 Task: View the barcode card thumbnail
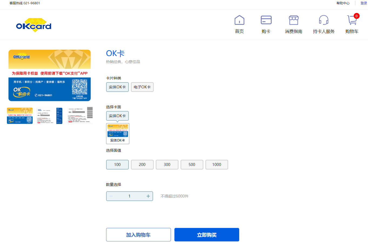coord(80,115)
